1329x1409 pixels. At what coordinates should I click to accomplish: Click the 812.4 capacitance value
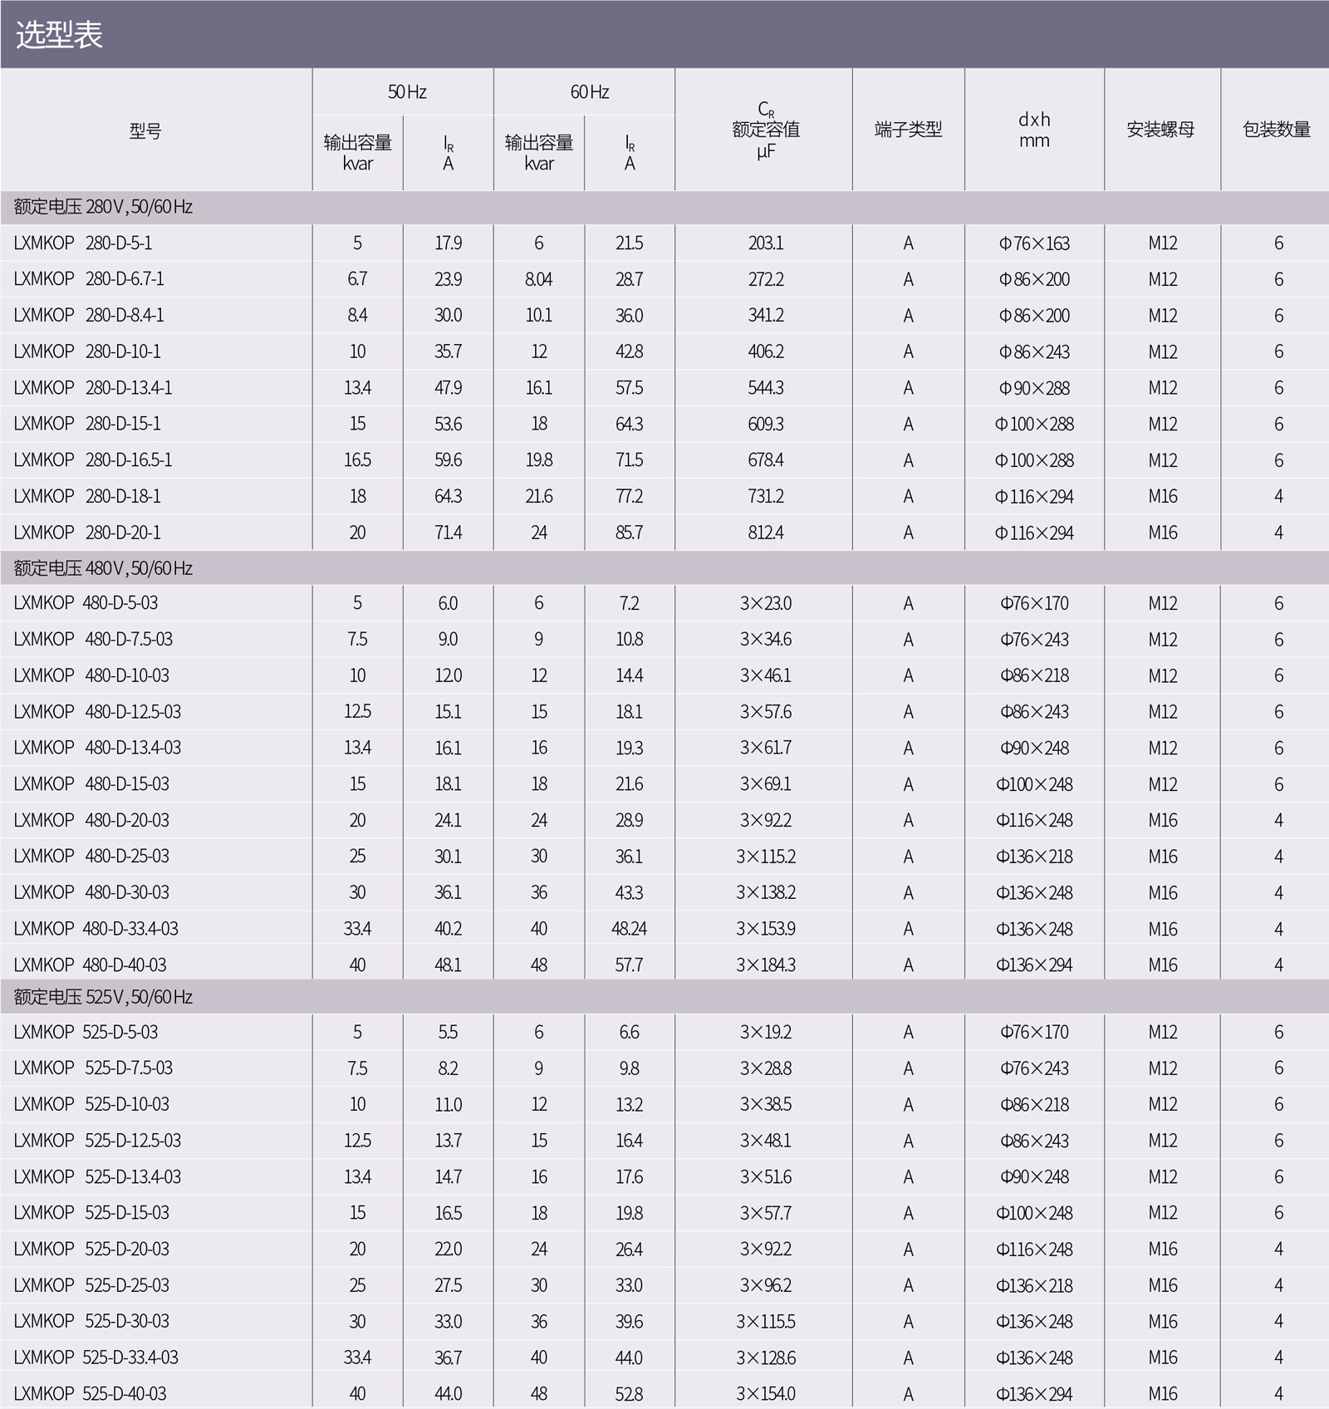(765, 533)
